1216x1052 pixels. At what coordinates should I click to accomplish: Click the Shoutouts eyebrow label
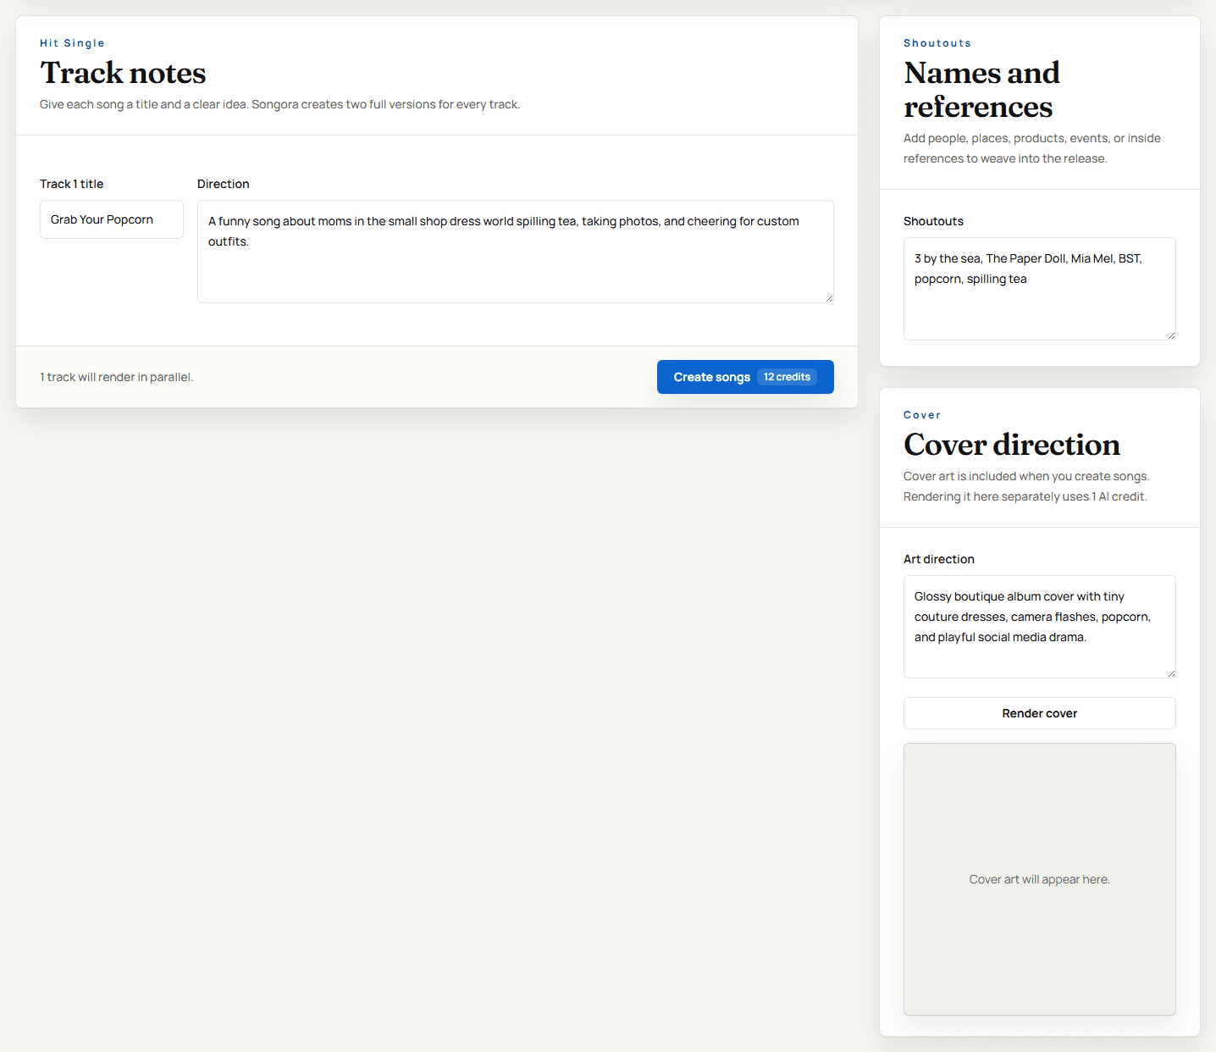937,42
